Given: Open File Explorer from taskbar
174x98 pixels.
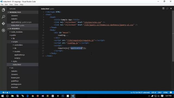Looking at the screenshot, I should (13, 96).
